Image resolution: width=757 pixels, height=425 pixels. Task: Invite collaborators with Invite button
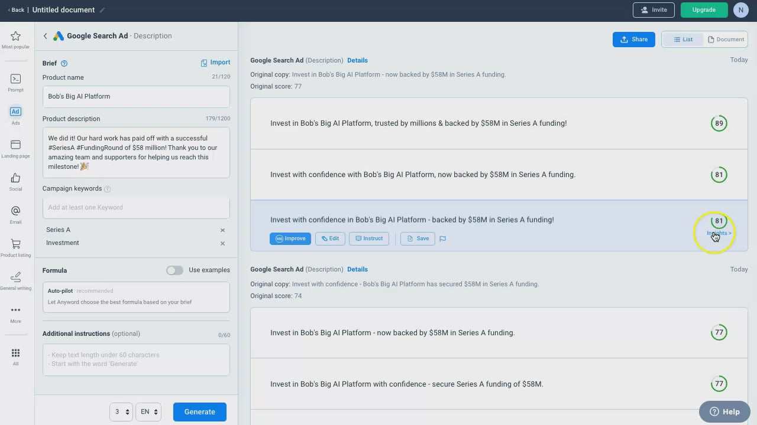654,10
